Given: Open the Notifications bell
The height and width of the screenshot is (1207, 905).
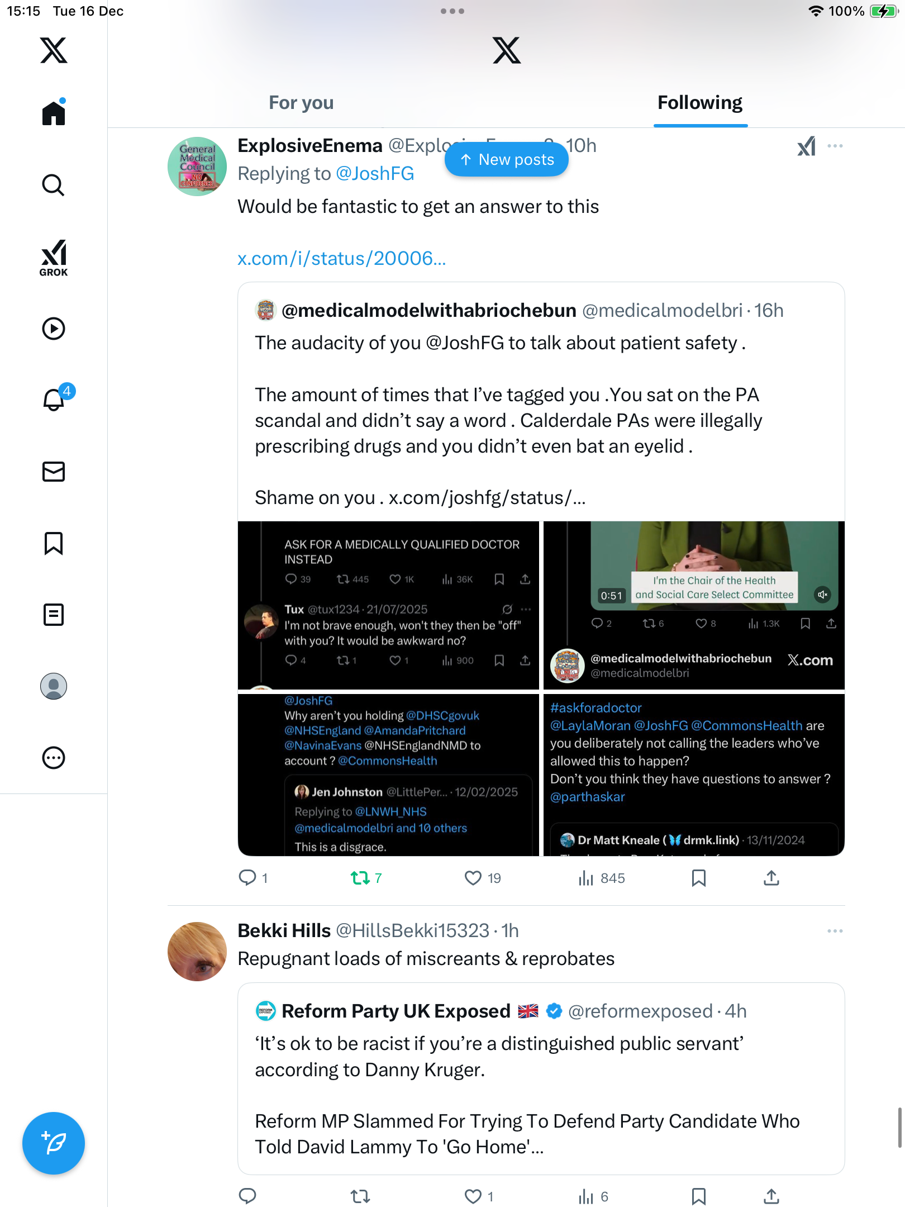Looking at the screenshot, I should point(54,400).
